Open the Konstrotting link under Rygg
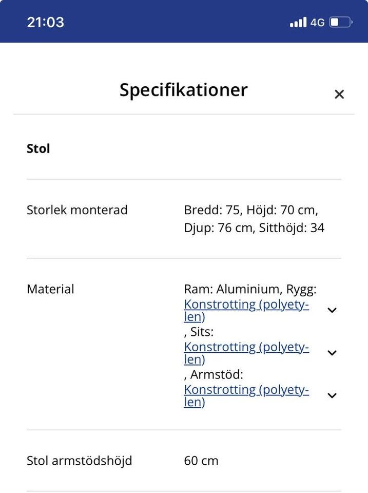This screenshot has height=493, width=368. tap(246, 310)
